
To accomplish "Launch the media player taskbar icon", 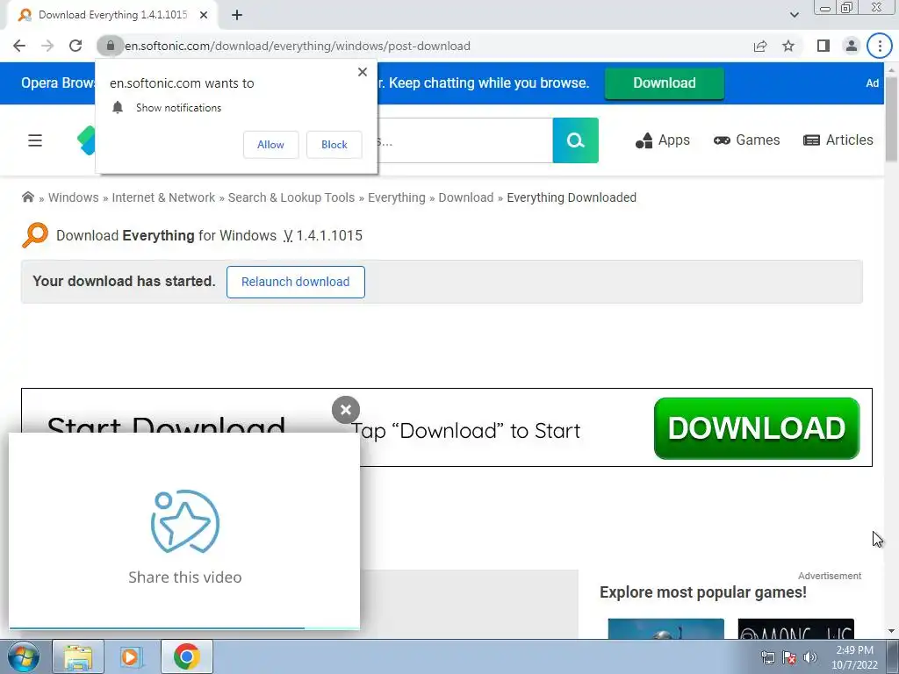I will pos(131,656).
